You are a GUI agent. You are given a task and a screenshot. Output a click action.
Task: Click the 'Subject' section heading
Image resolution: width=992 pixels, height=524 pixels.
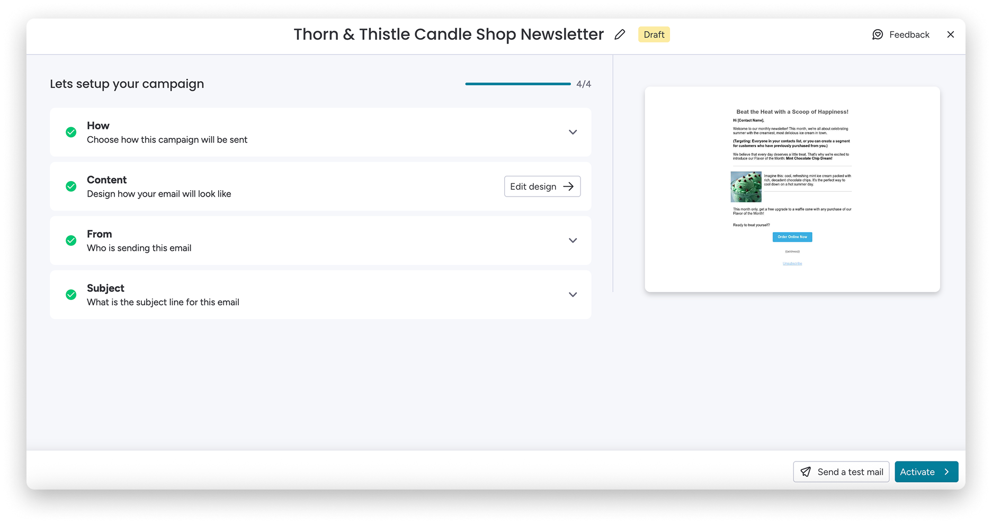105,288
